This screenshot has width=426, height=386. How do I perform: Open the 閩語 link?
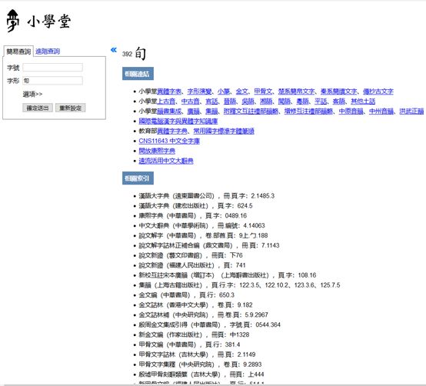click(x=285, y=101)
